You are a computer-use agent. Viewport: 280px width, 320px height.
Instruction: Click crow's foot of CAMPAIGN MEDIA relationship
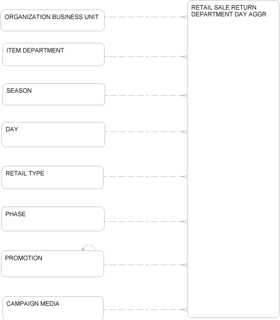coord(184,309)
